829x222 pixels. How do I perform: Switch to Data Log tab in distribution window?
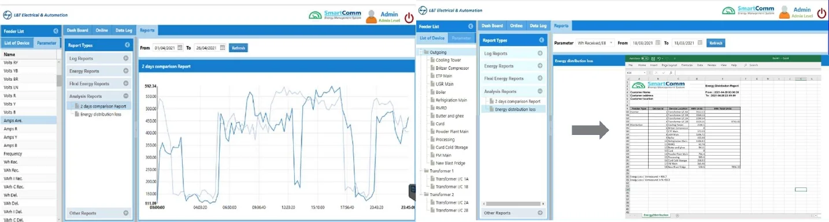point(538,25)
